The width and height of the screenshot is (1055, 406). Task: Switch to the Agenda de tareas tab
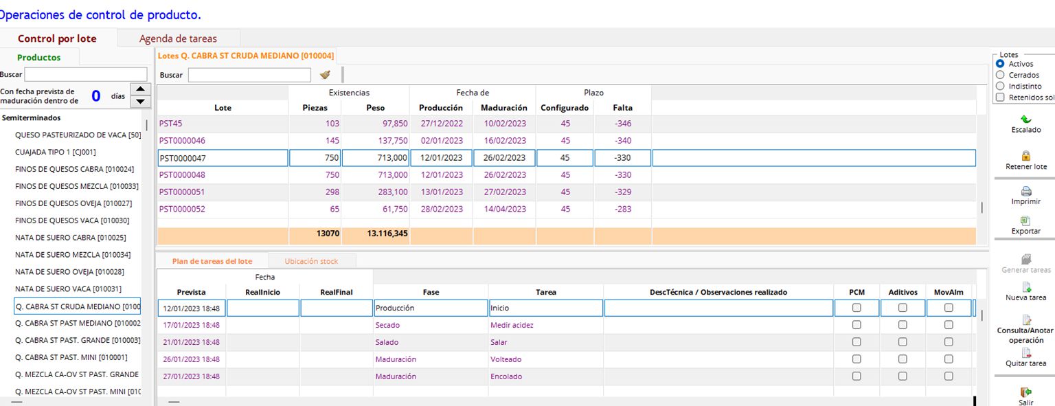point(179,38)
